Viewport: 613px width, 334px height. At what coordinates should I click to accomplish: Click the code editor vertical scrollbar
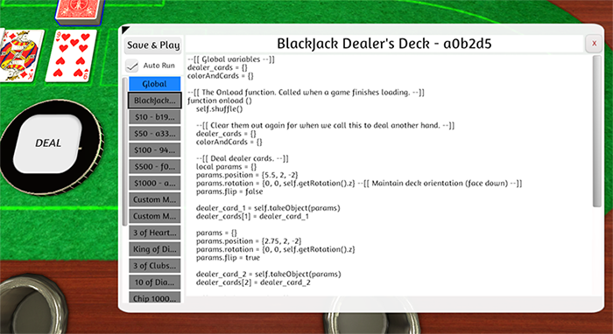pos(596,131)
